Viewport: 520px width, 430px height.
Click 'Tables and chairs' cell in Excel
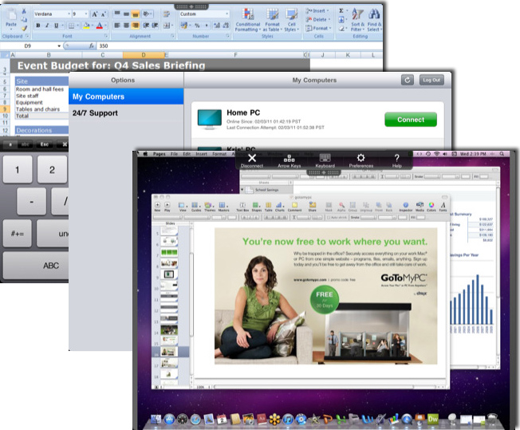[37, 109]
